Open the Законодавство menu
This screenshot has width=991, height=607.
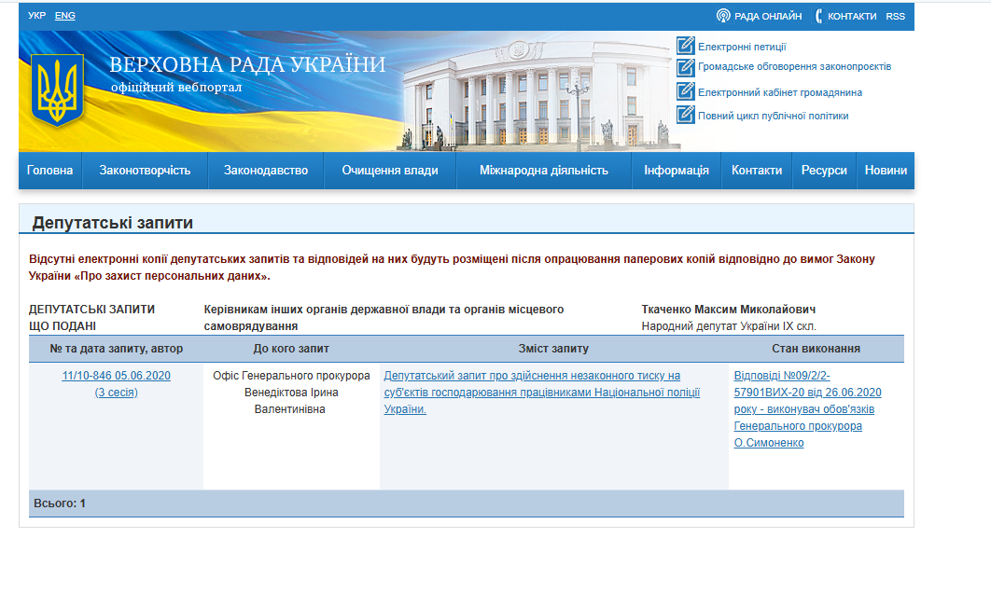point(266,171)
